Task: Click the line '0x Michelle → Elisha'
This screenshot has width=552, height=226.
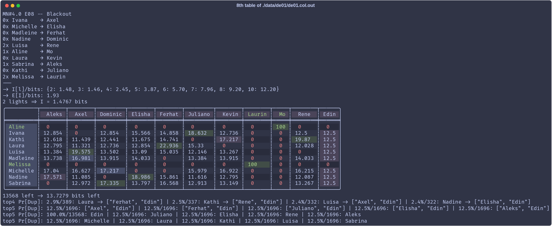Action: (x=34, y=26)
